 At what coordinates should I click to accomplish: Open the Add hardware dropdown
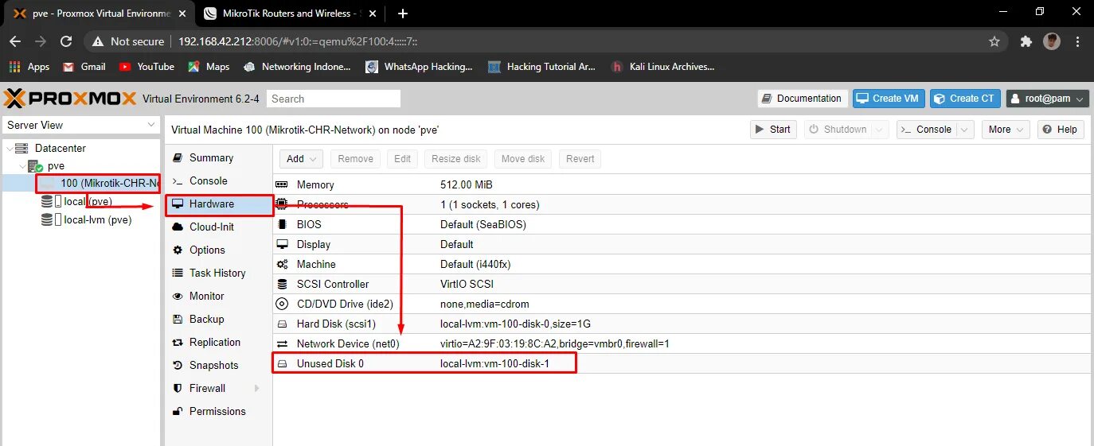[302, 159]
